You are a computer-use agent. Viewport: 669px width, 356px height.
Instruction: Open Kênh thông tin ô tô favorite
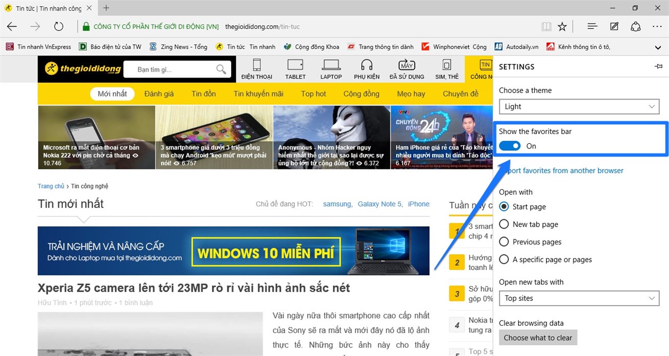tap(578, 47)
